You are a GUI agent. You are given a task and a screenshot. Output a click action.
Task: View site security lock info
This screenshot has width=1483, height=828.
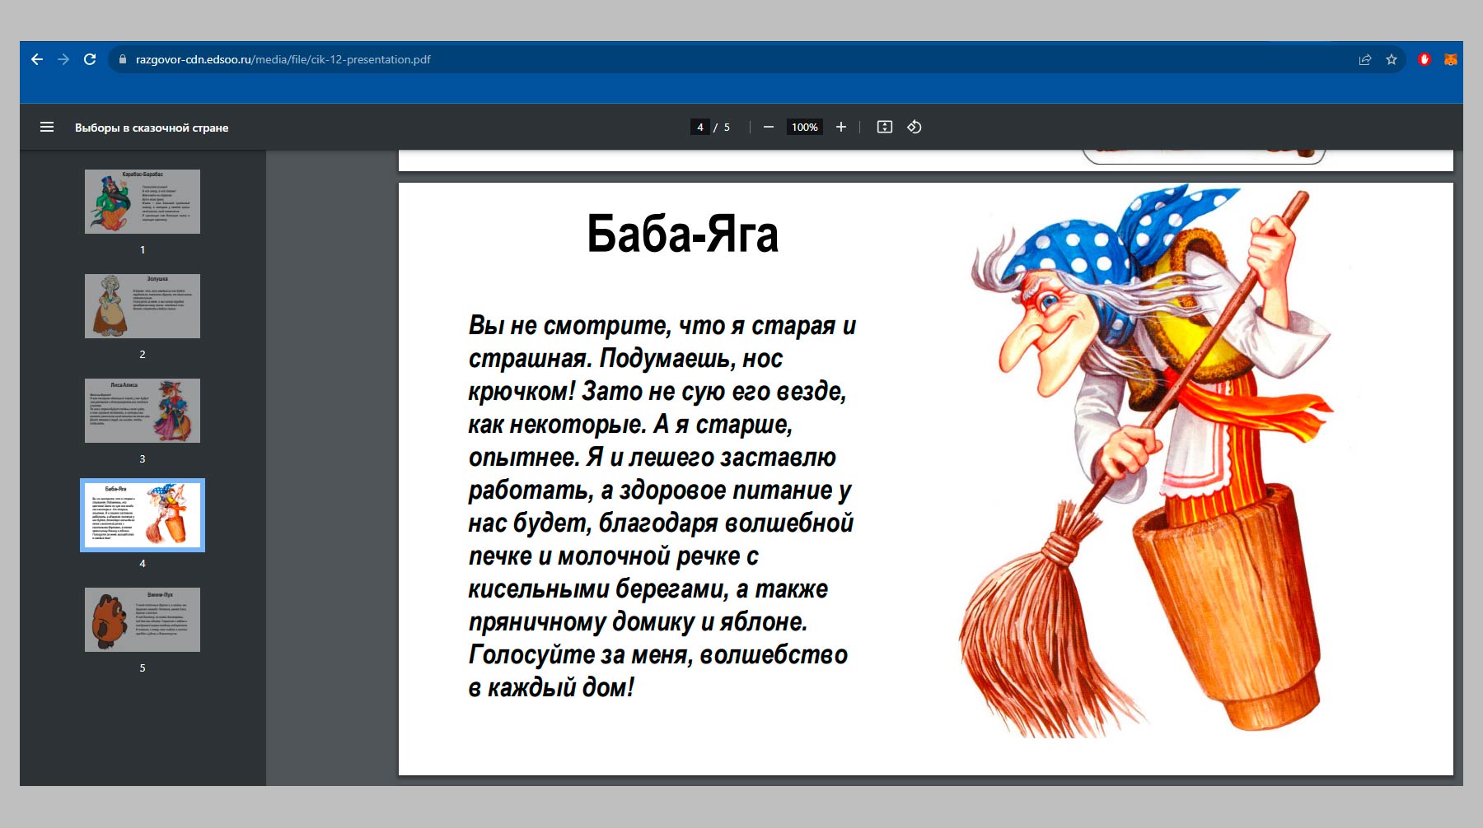tap(123, 59)
